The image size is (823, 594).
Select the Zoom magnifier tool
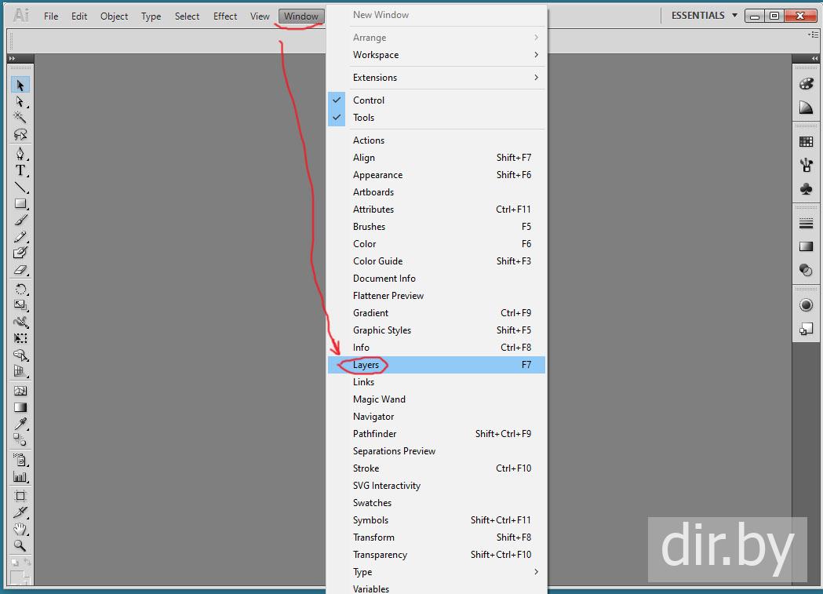[20, 545]
